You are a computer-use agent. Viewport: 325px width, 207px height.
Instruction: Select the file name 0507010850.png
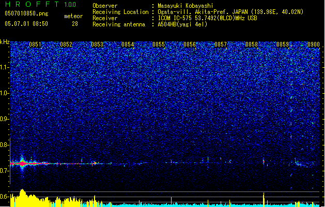click(x=26, y=13)
